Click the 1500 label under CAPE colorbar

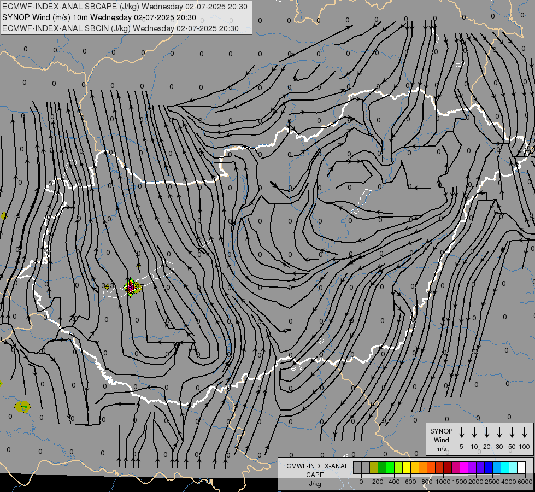pos(460,482)
